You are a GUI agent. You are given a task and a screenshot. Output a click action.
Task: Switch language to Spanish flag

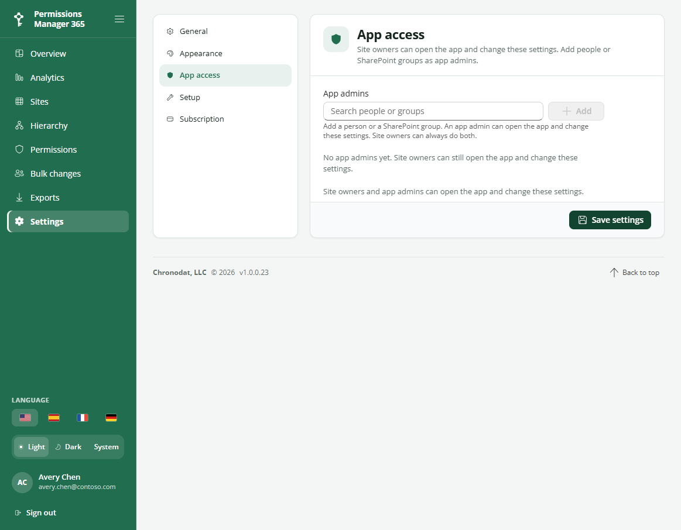pyautogui.click(x=54, y=418)
